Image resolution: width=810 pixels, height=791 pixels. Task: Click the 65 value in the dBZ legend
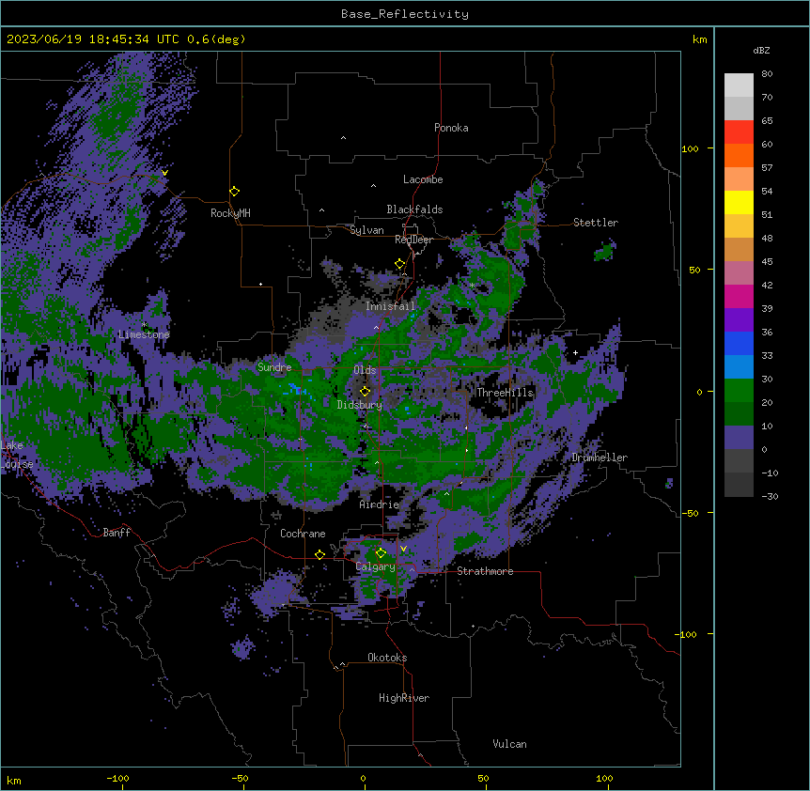click(767, 121)
